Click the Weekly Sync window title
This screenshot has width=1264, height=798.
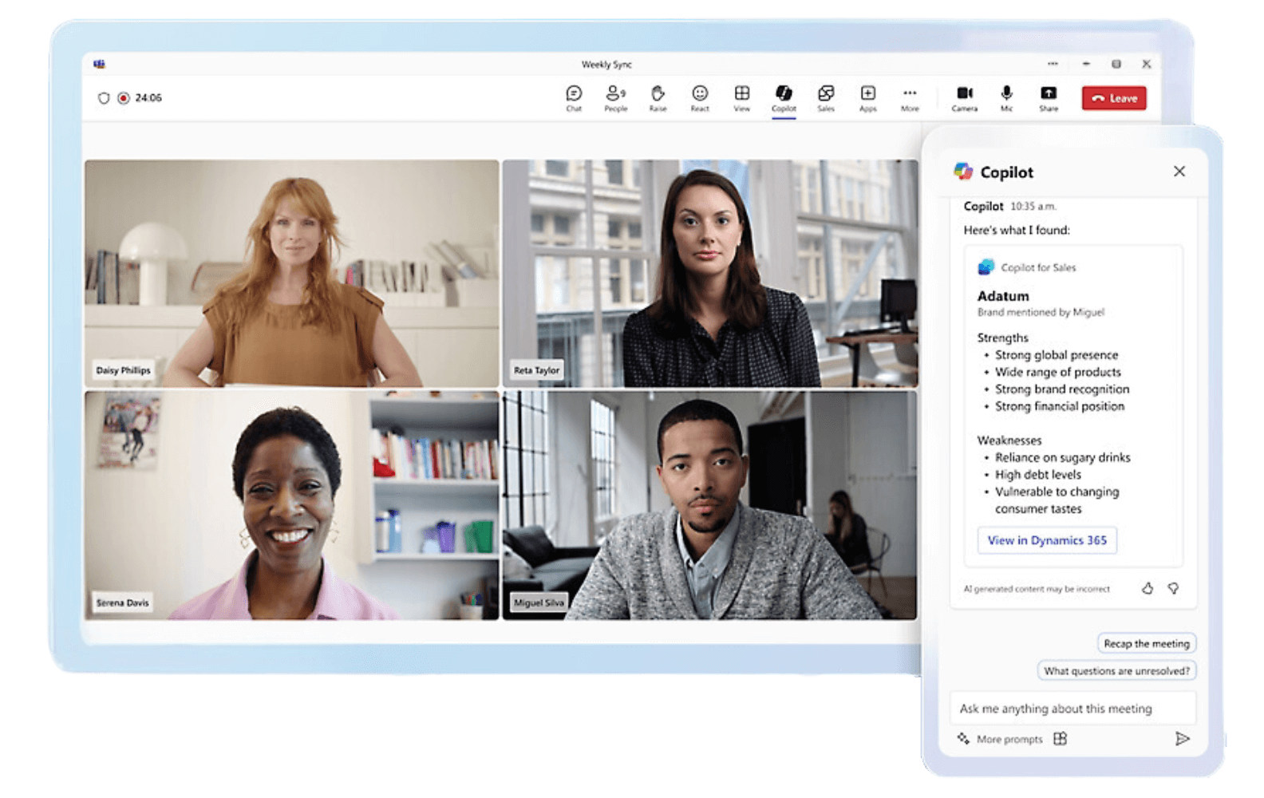pos(606,65)
